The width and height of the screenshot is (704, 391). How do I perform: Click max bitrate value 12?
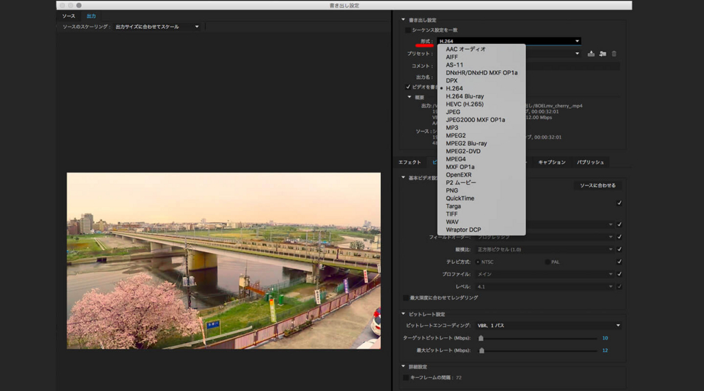tap(605, 350)
